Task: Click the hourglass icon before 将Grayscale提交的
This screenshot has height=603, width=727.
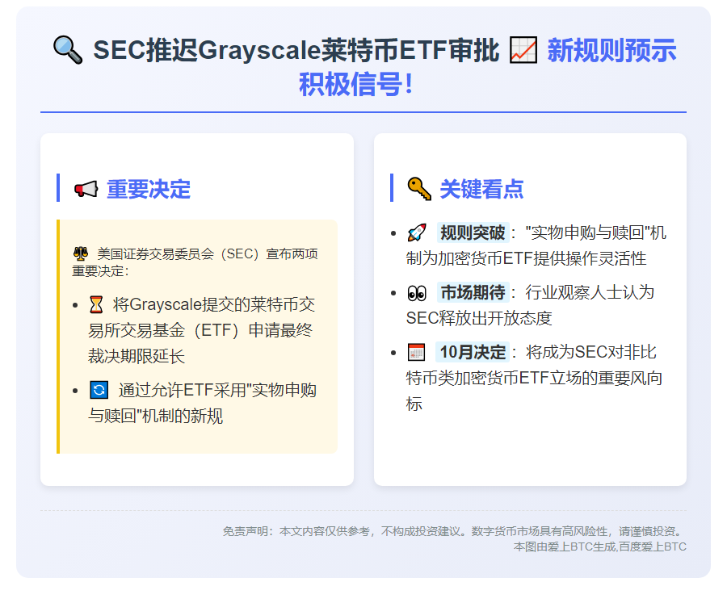Action: (96, 305)
